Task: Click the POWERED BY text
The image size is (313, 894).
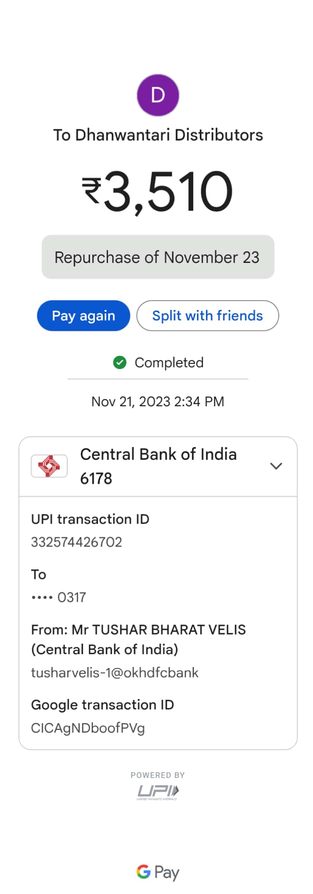Action: pyautogui.click(x=158, y=775)
